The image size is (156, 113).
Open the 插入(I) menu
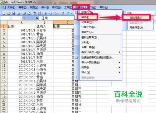45,7
